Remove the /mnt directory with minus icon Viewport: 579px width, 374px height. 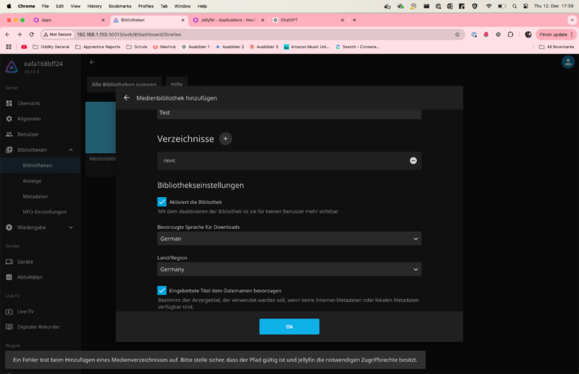coord(413,161)
